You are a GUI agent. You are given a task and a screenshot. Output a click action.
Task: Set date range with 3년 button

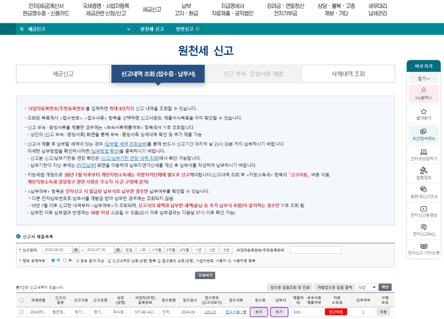212,249
